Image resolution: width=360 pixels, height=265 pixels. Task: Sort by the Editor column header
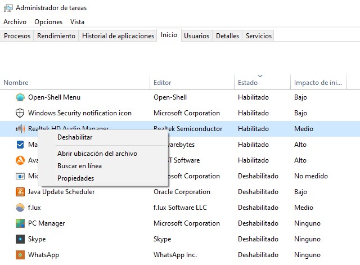tap(192, 83)
